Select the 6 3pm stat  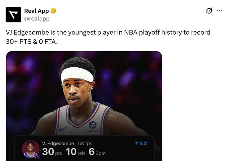pos(97,152)
